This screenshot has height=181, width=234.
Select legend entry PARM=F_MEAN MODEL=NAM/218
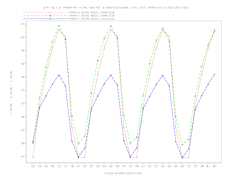point(92,16)
